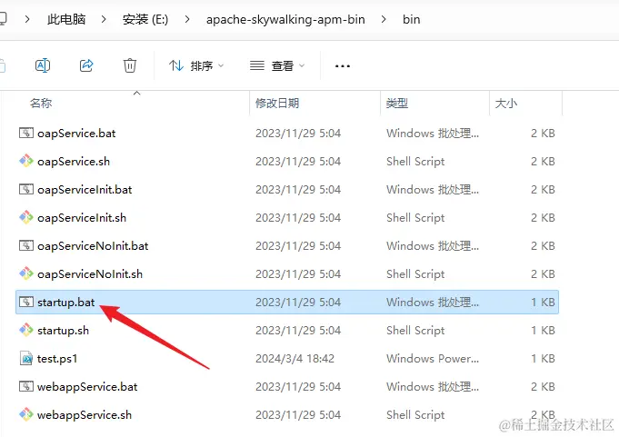Select the webappService.bat file name
619x437 pixels.
pyautogui.click(x=87, y=387)
